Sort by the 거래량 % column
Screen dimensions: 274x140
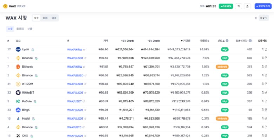[x=205, y=41]
